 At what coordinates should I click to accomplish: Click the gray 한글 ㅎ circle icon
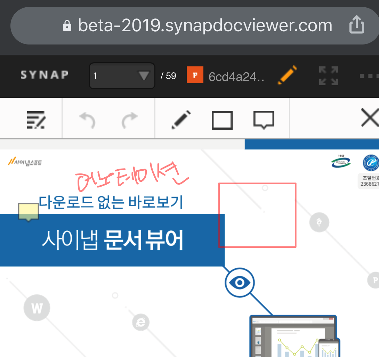point(319,222)
